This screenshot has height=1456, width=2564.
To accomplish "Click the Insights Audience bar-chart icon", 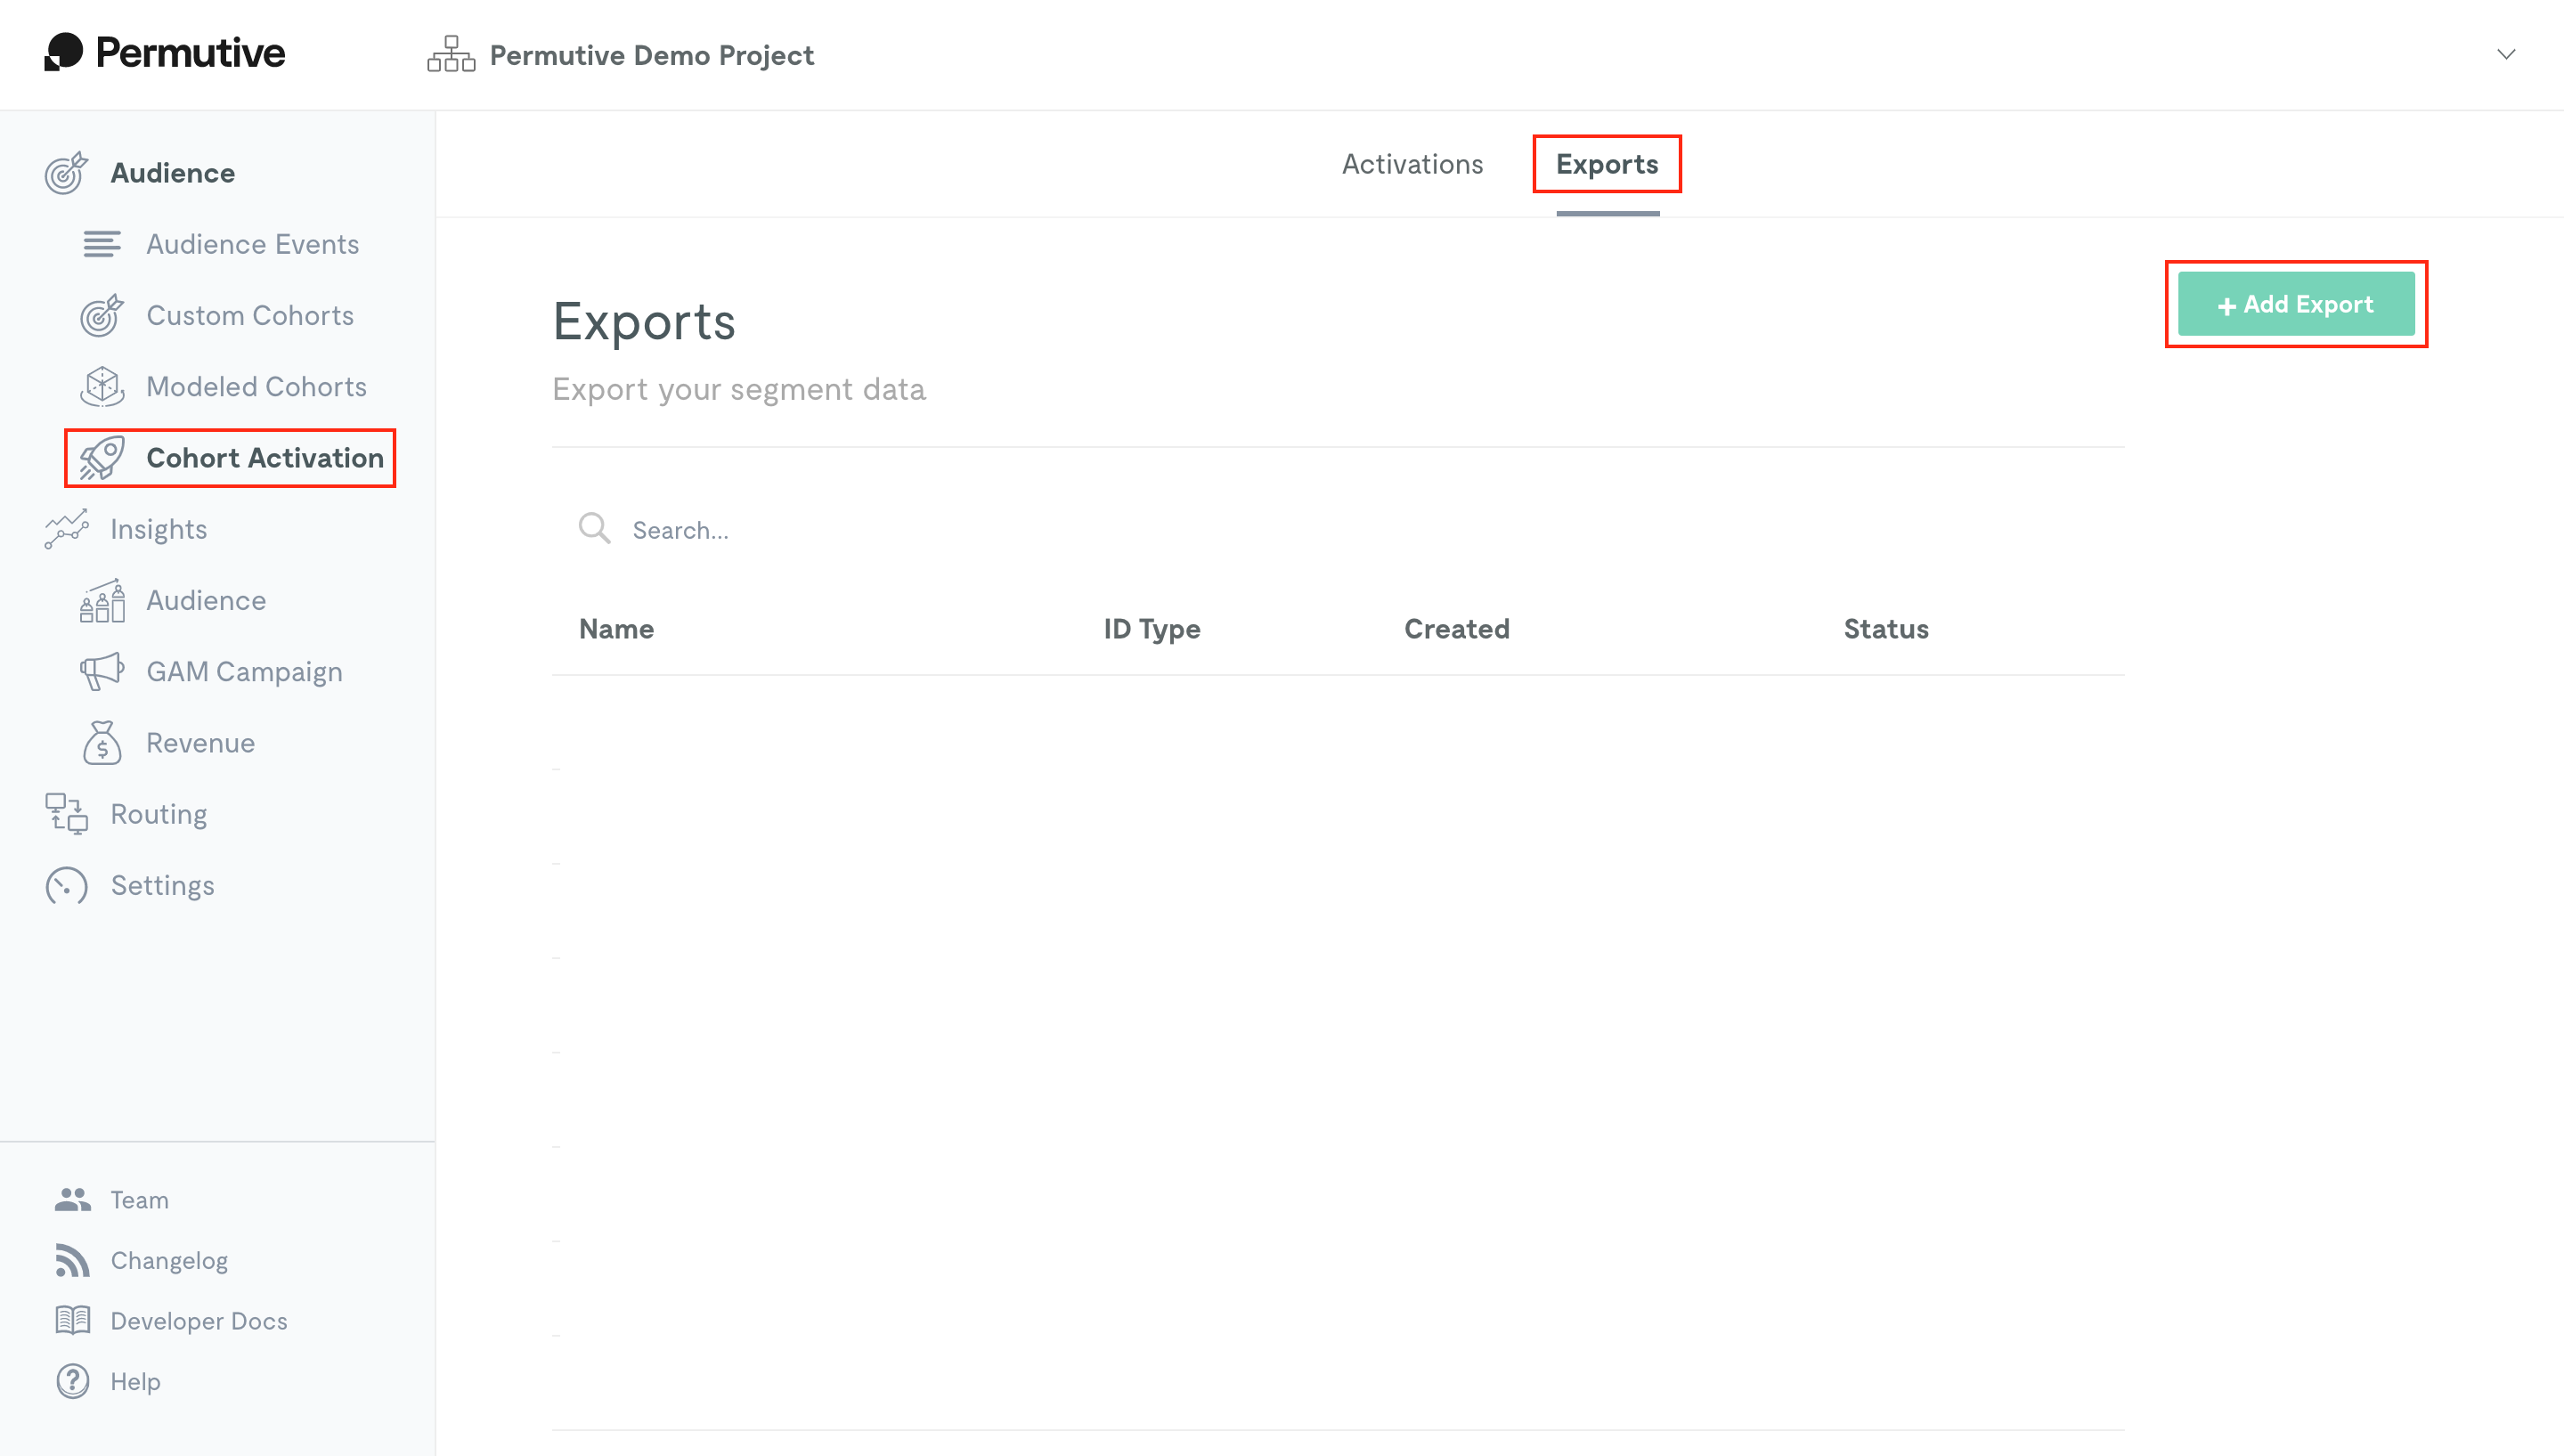I will coord(102,600).
